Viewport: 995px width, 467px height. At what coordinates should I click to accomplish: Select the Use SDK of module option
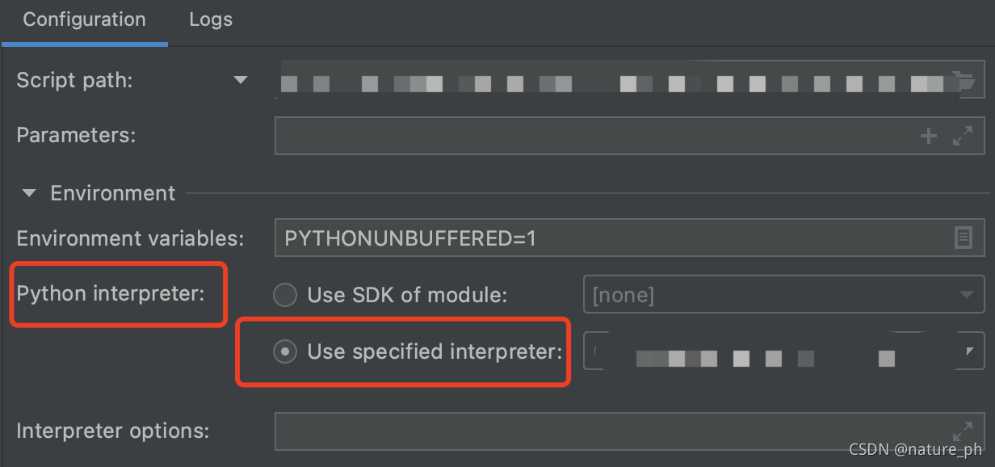point(284,295)
